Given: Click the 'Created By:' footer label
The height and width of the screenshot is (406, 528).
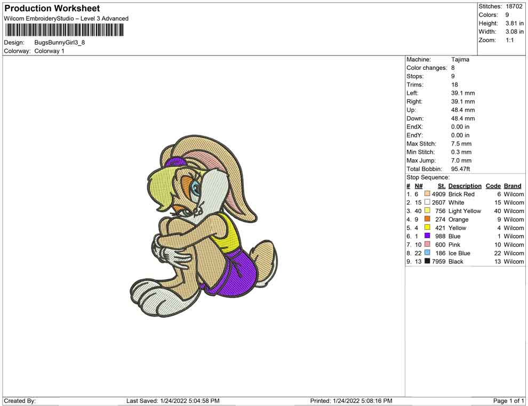Looking at the screenshot, I should point(20,401).
